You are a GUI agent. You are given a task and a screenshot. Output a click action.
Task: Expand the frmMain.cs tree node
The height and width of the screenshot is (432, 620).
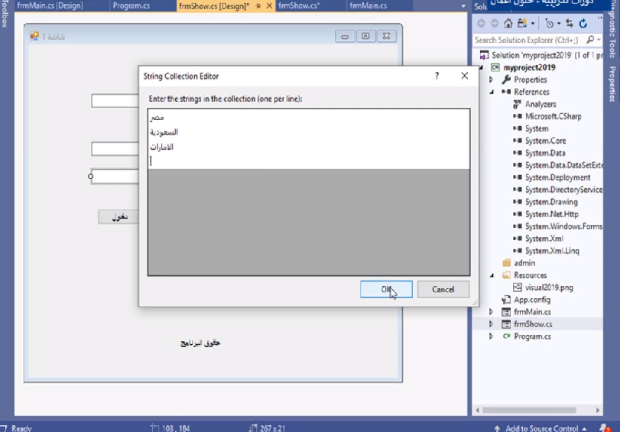(492, 312)
